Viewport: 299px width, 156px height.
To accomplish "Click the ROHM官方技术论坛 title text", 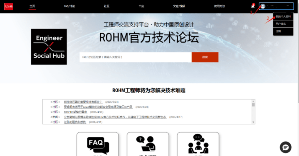I will point(149,38).
